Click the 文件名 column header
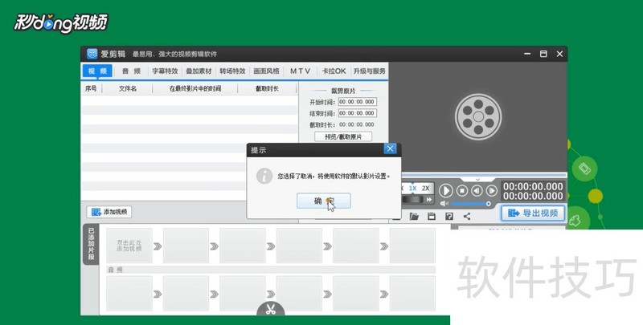Image resolution: width=643 pixels, height=325 pixels. 128,88
